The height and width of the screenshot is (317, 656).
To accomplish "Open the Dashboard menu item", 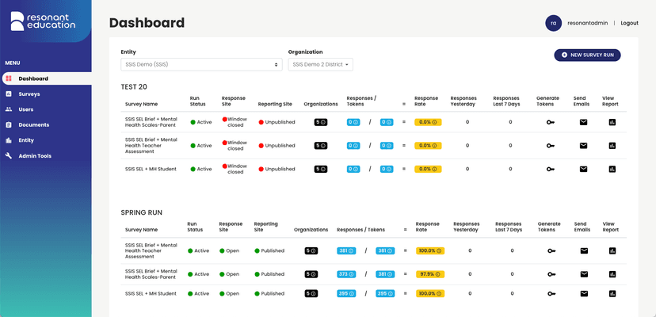I will [47, 78].
